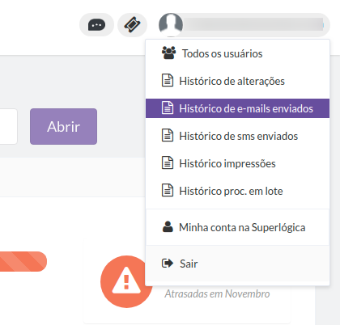
Task: Open Histórico proc. em lote
Action: (x=237, y=191)
